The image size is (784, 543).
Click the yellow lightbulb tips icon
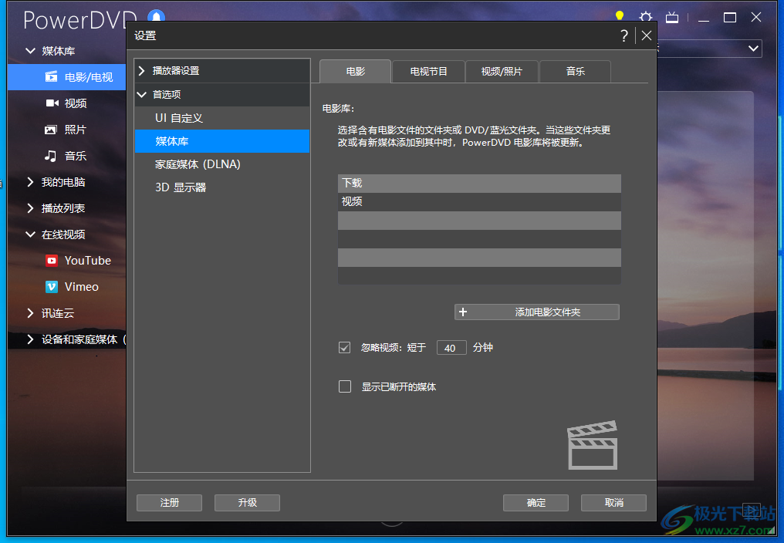(x=620, y=16)
